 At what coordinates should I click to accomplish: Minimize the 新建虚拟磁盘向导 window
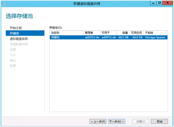153,3
